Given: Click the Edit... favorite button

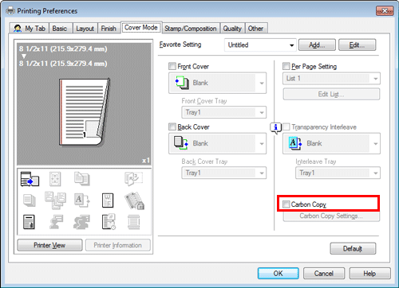Looking at the screenshot, I should click(x=357, y=45).
